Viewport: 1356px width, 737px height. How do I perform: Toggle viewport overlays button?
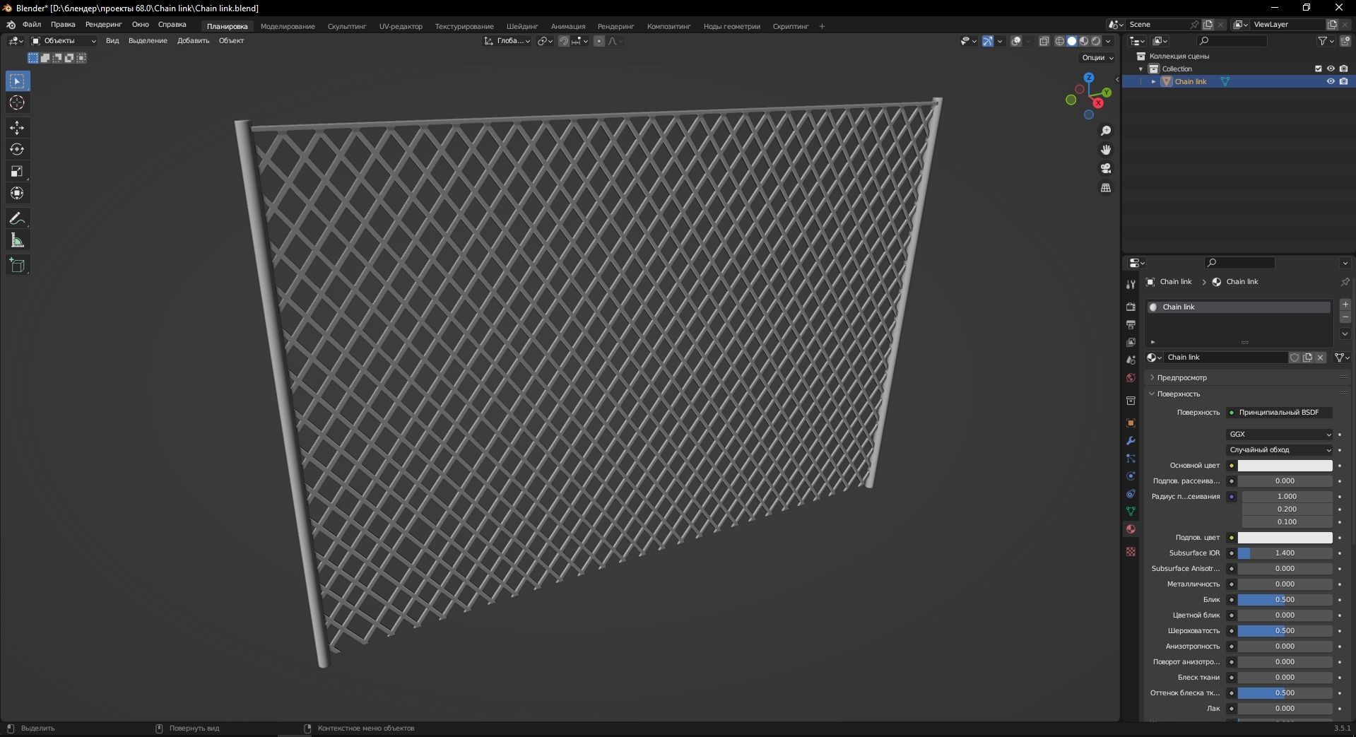(1016, 41)
